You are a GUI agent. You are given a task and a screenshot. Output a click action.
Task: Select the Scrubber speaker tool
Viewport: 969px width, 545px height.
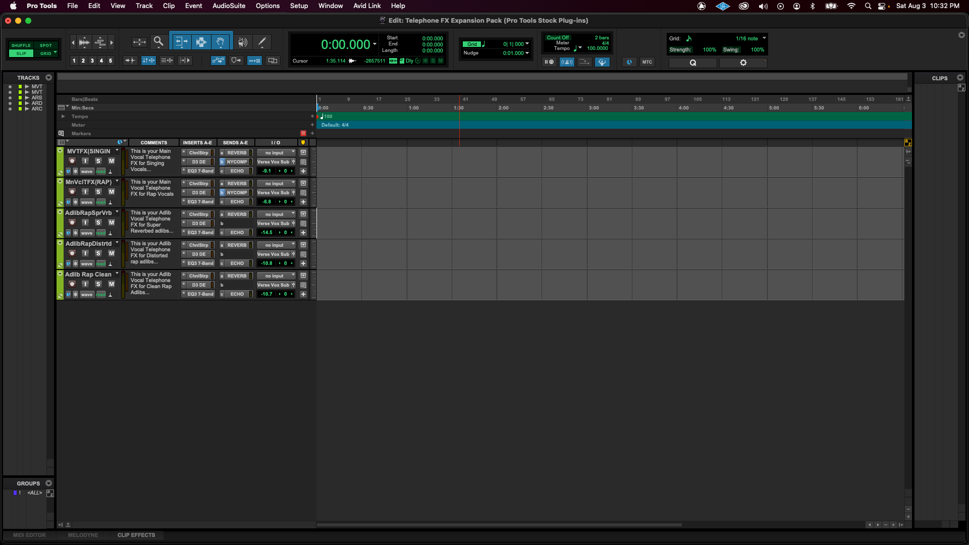(243, 42)
